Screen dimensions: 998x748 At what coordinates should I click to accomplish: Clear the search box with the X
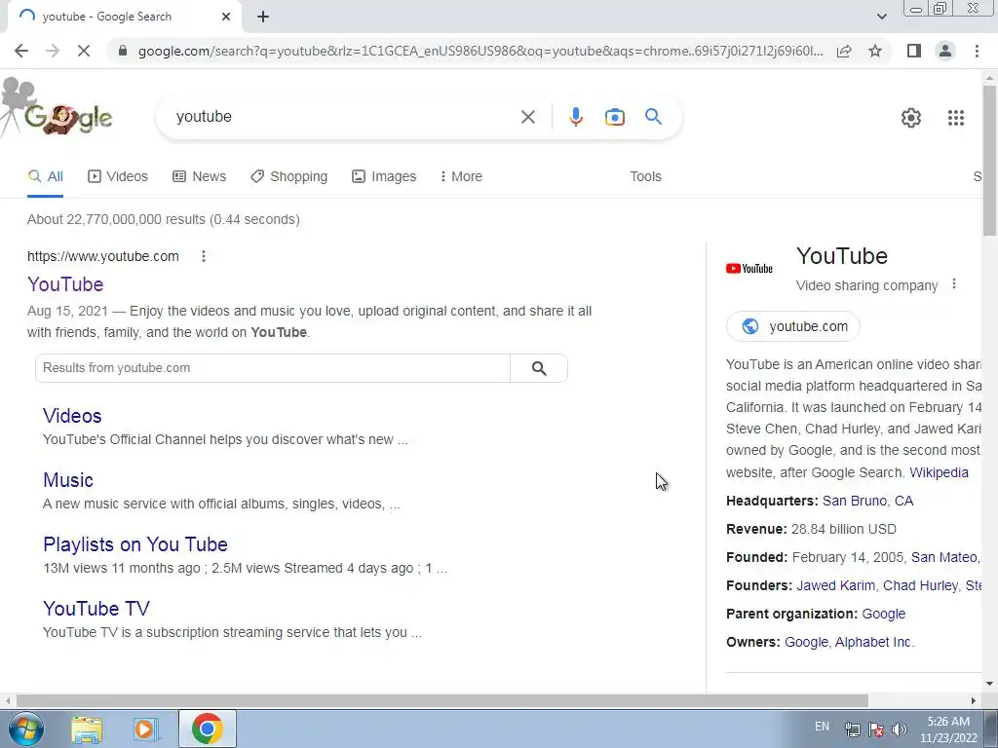coord(527,117)
